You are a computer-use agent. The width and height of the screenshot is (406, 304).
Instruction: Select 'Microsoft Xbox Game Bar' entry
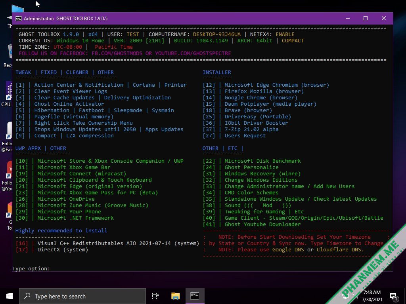[x=63, y=167]
